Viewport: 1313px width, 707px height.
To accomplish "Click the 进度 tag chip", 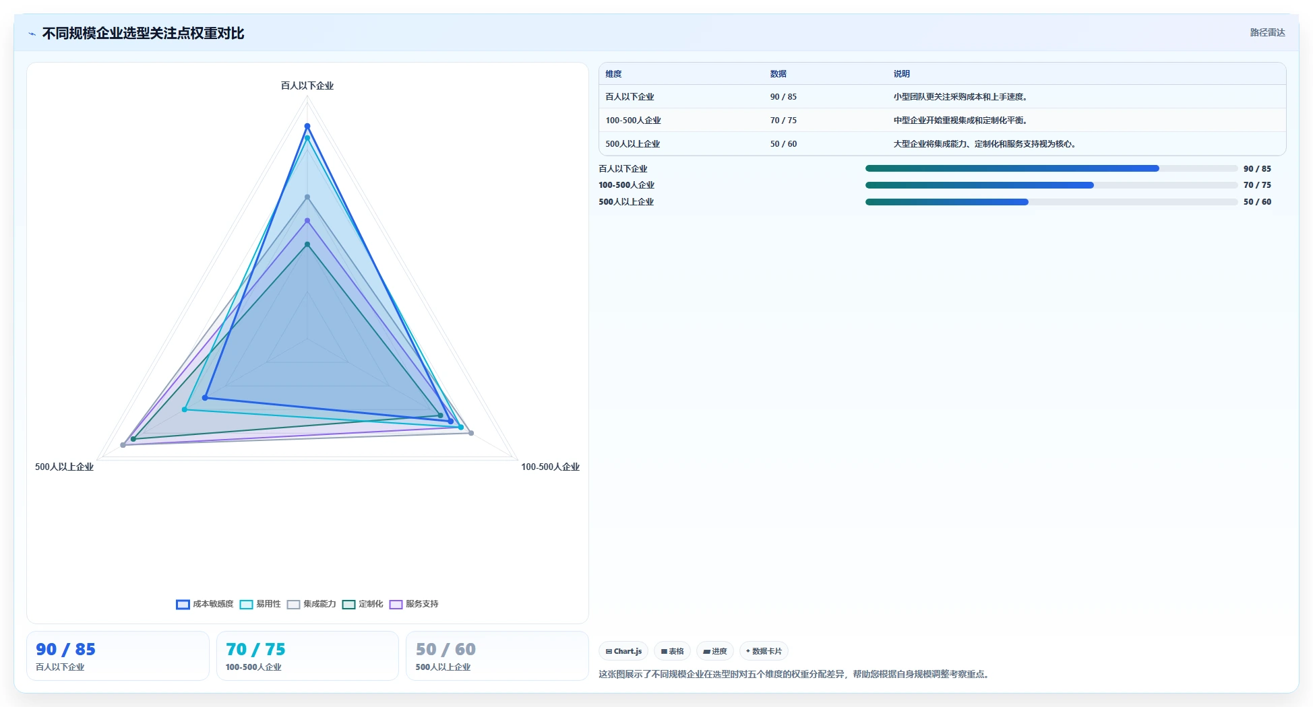I will [715, 651].
